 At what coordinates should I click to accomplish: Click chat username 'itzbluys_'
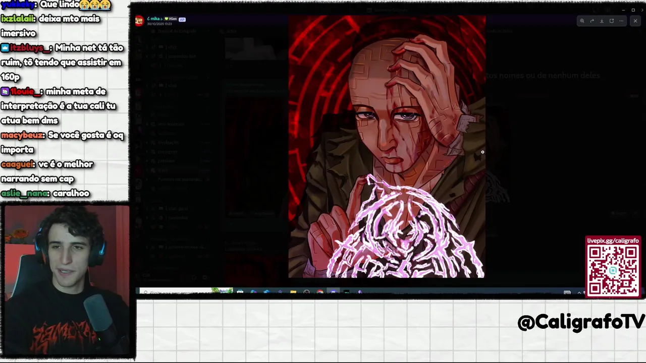pyautogui.click(x=30, y=48)
